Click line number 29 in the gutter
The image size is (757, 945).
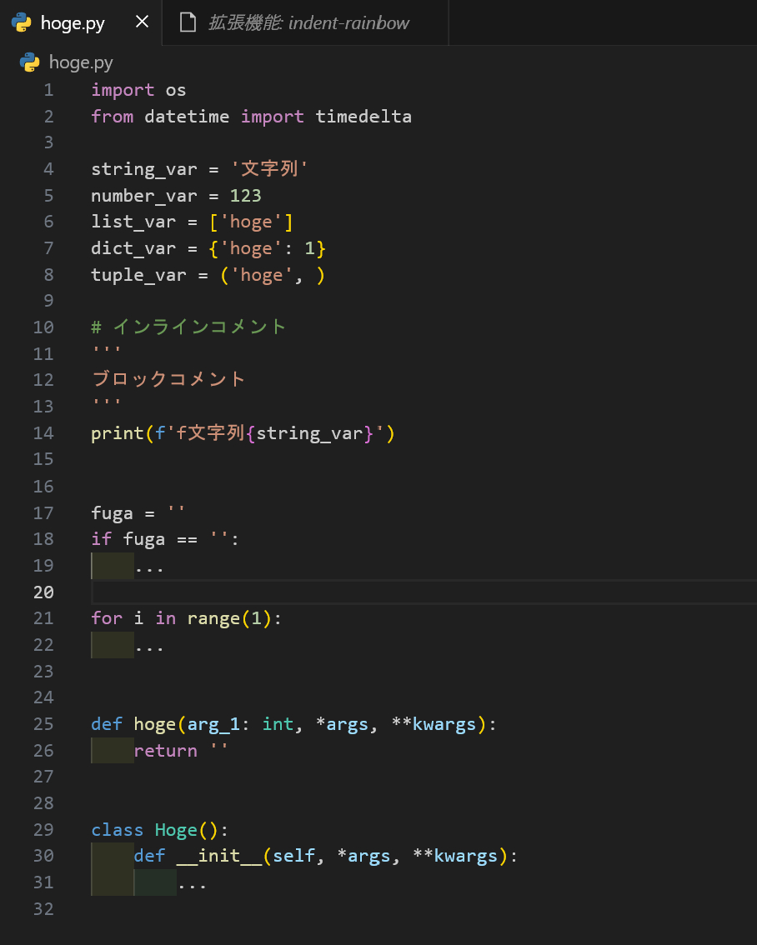pyautogui.click(x=43, y=829)
